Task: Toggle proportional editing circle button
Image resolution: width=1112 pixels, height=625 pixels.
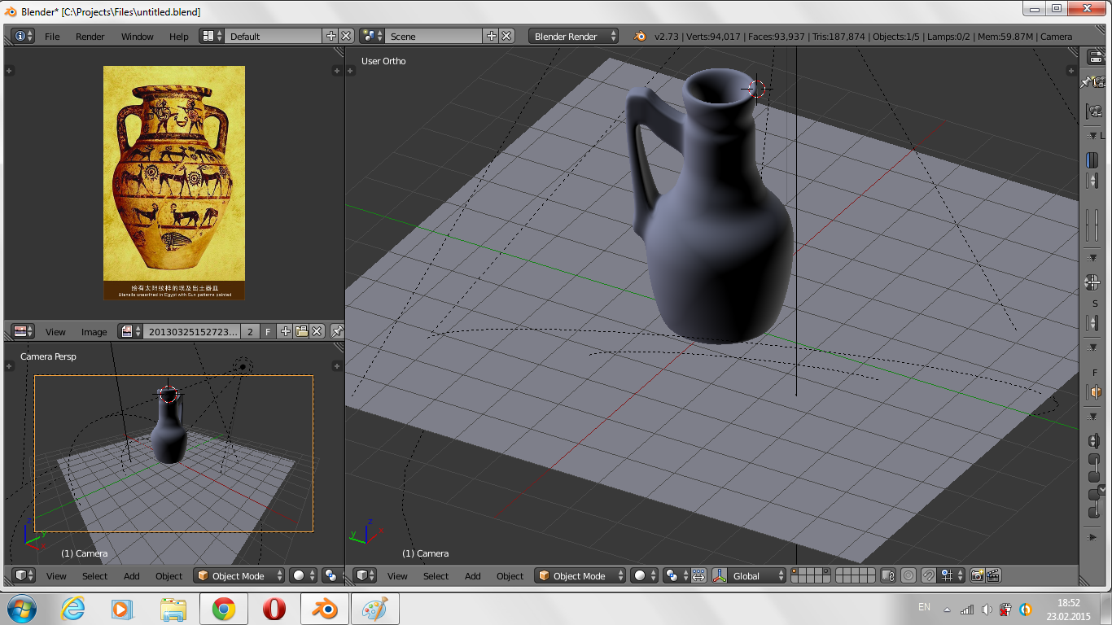Action: point(908,576)
